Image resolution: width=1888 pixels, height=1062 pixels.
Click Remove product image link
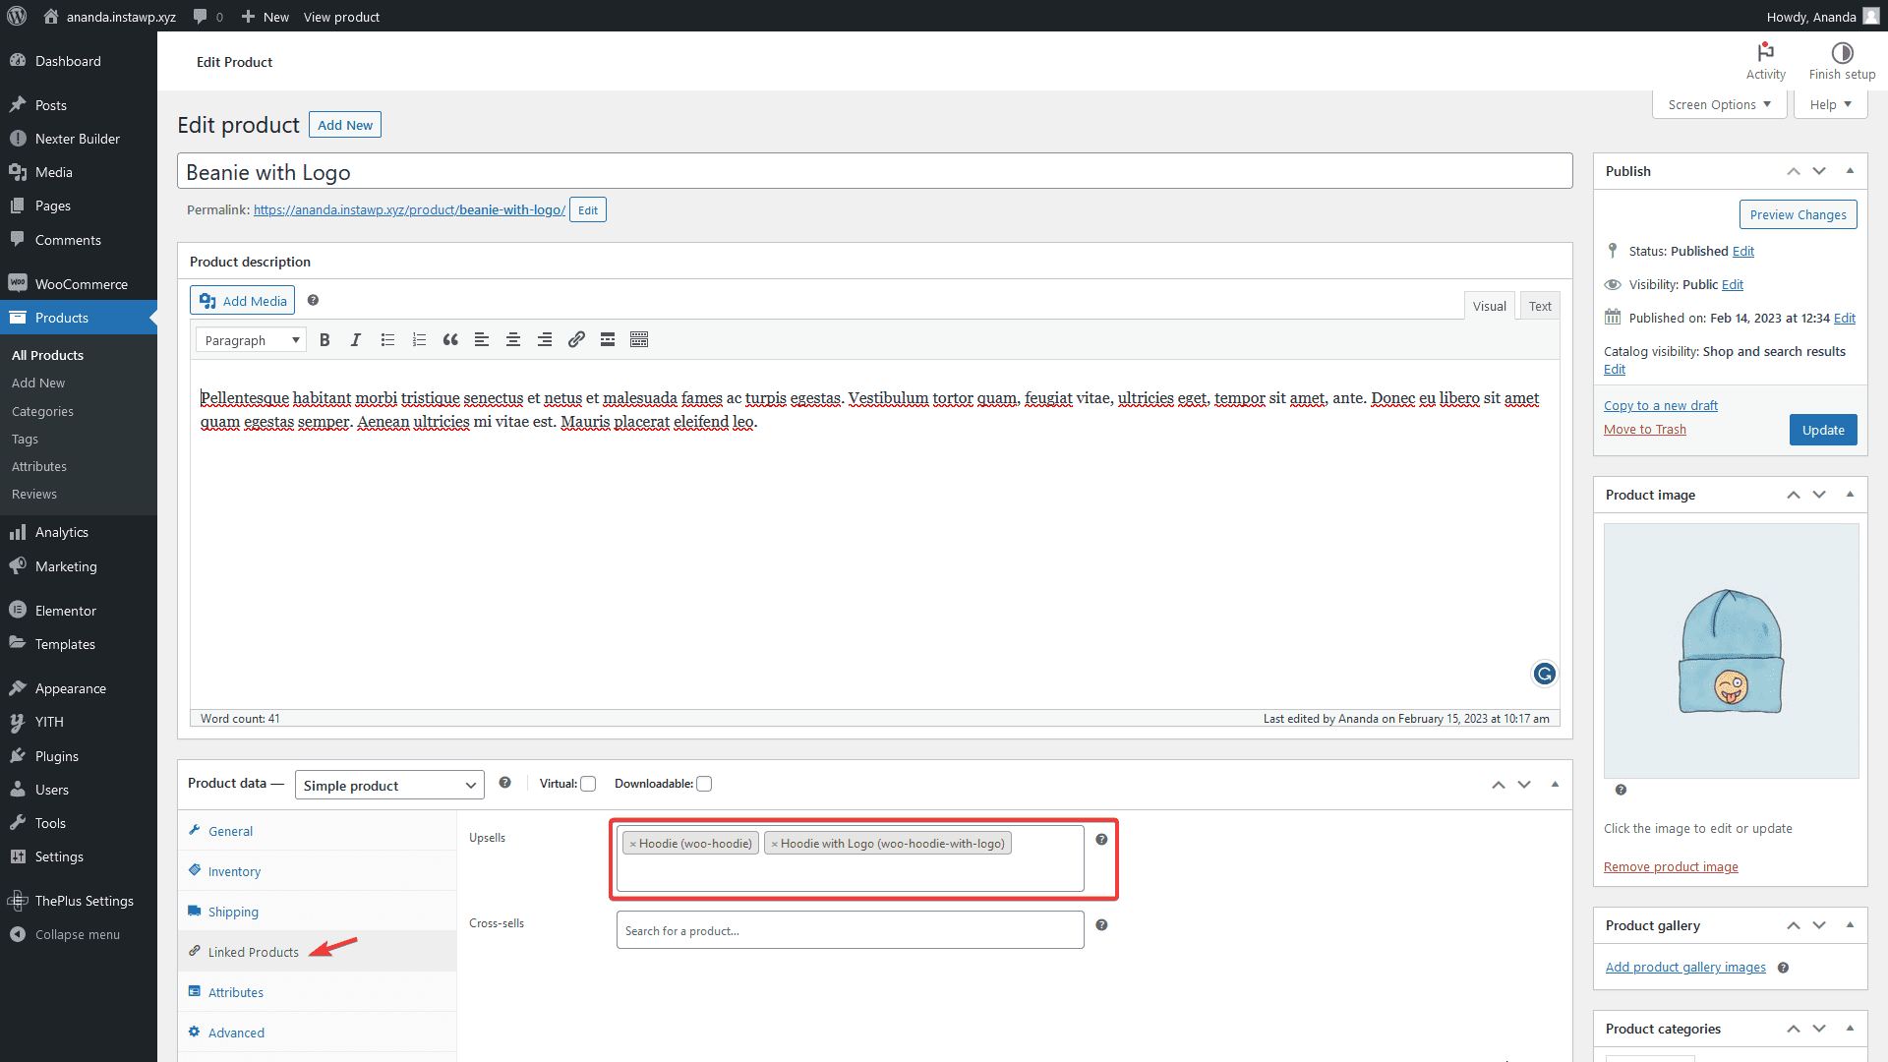[x=1671, y=866]
